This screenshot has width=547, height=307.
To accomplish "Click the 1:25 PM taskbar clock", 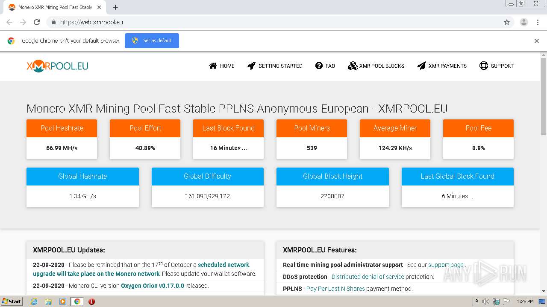I will pos(525,301).
